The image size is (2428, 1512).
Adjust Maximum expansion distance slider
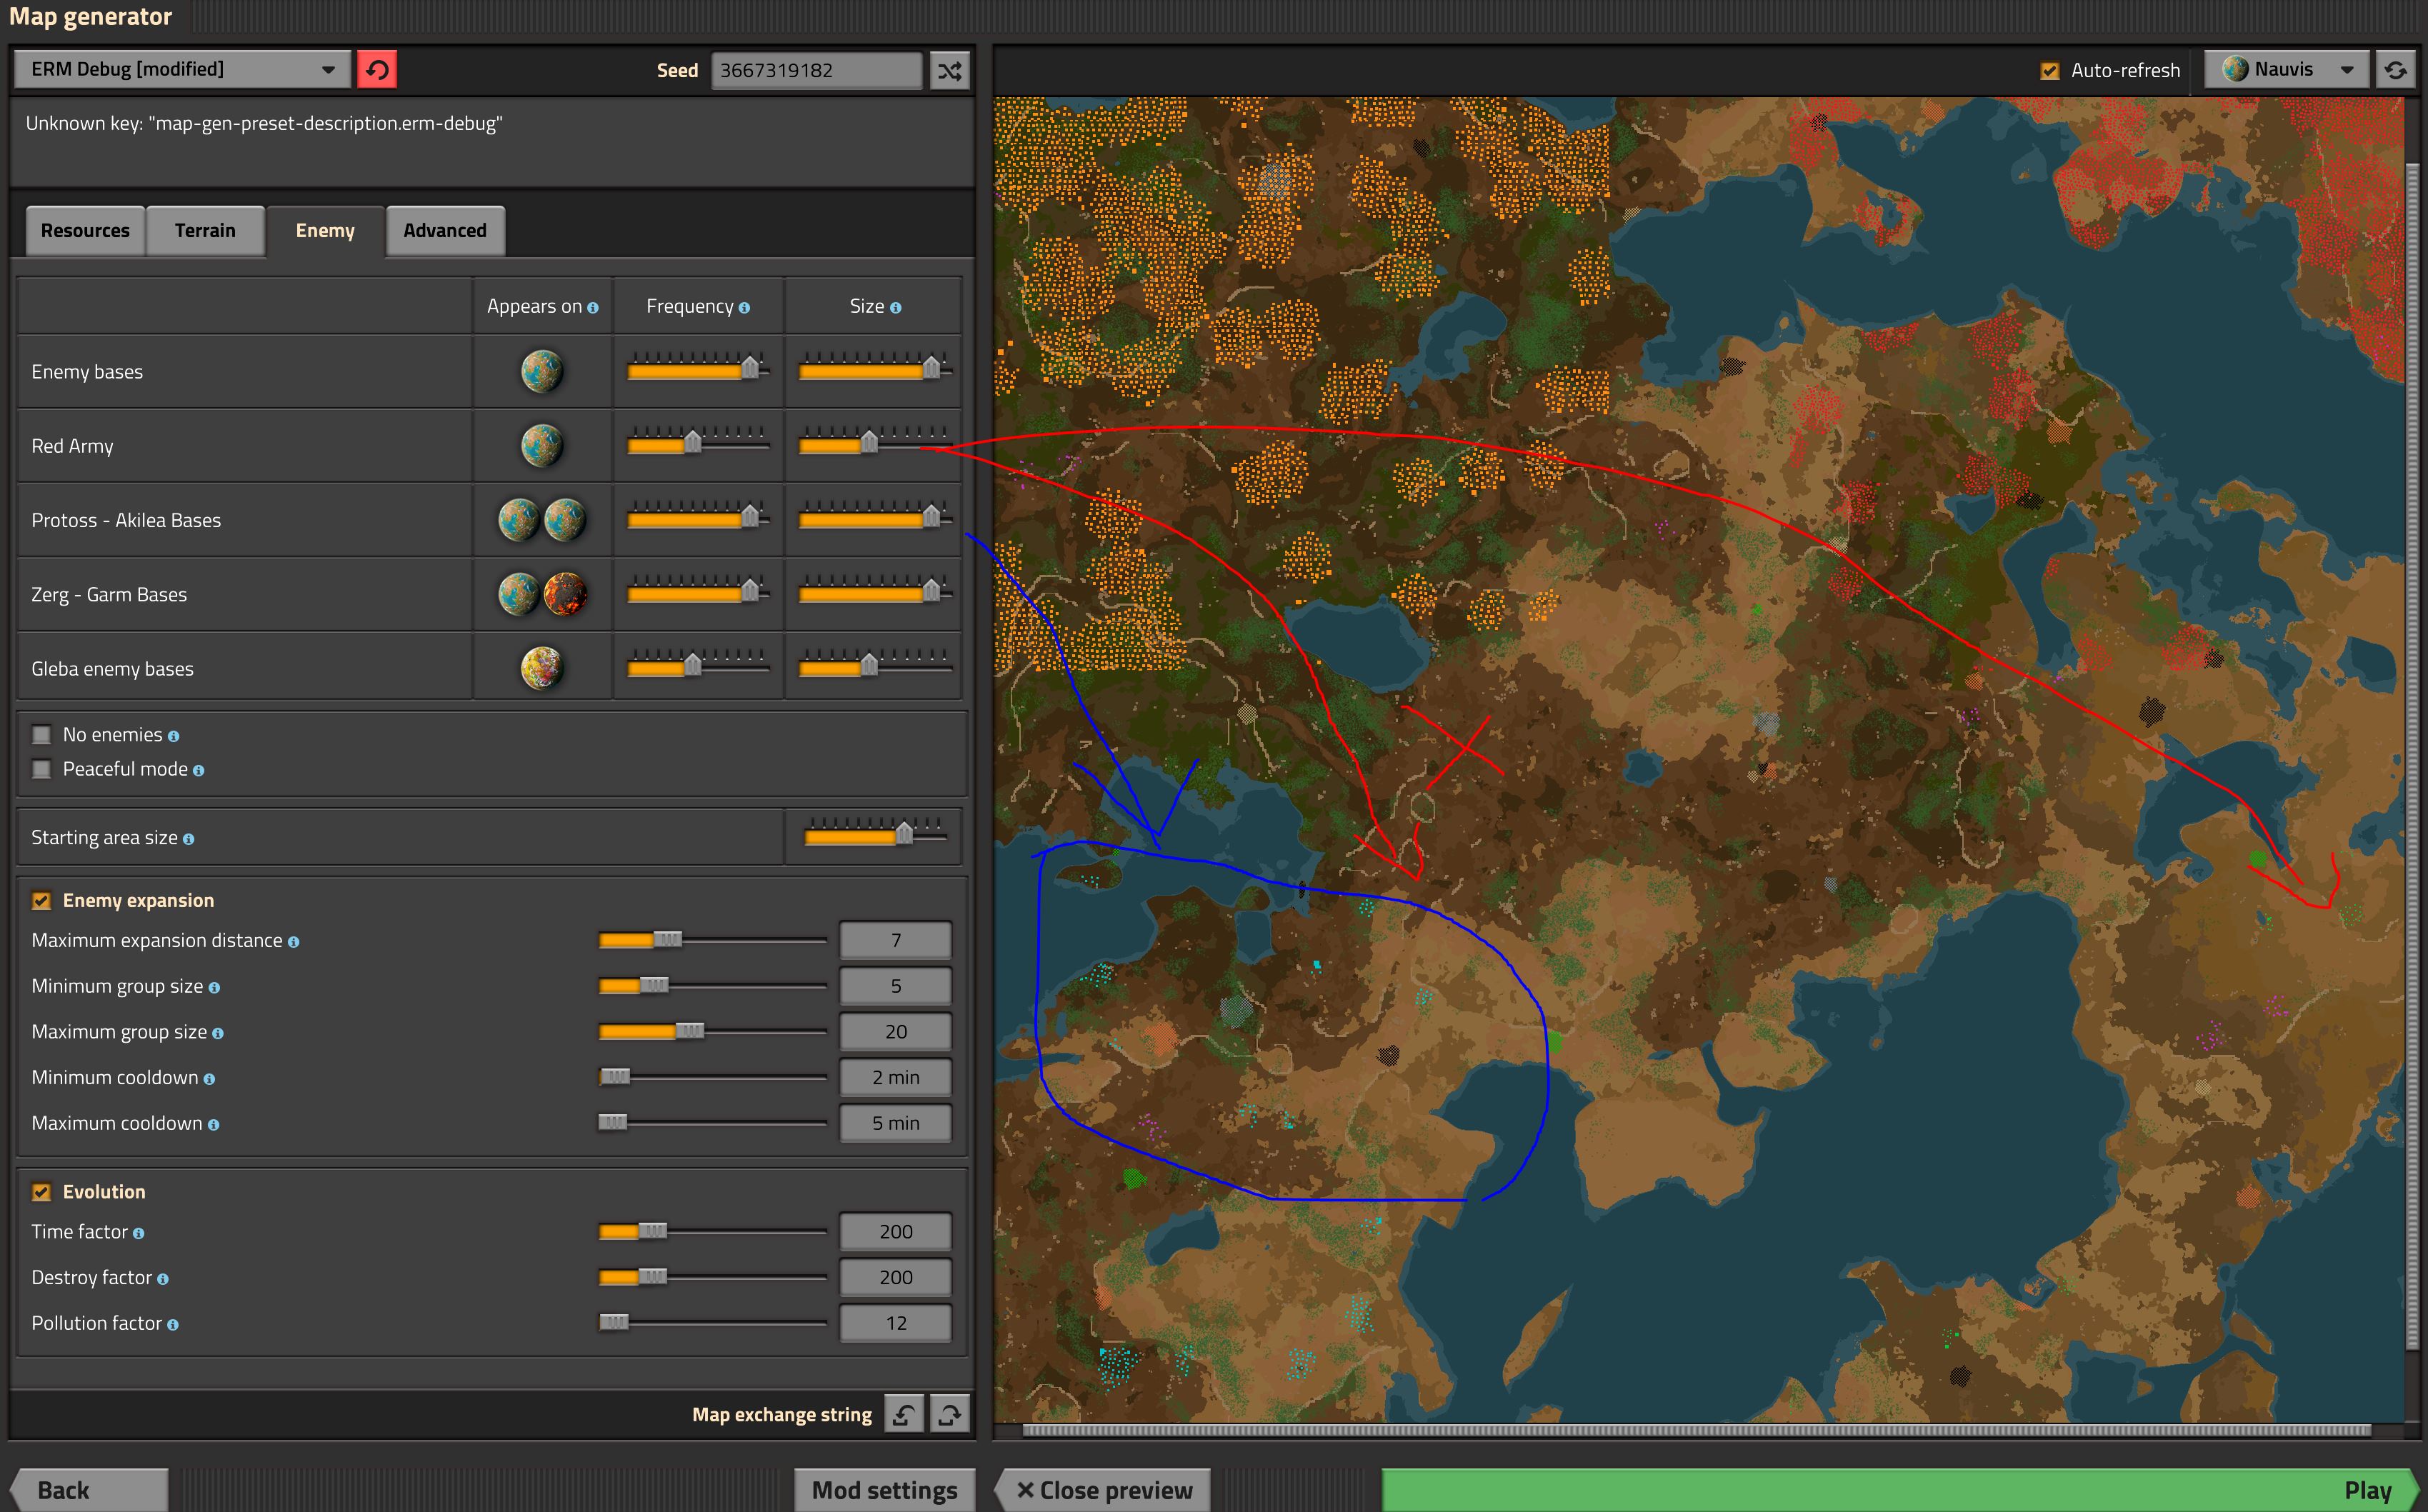tap(712, 940)
